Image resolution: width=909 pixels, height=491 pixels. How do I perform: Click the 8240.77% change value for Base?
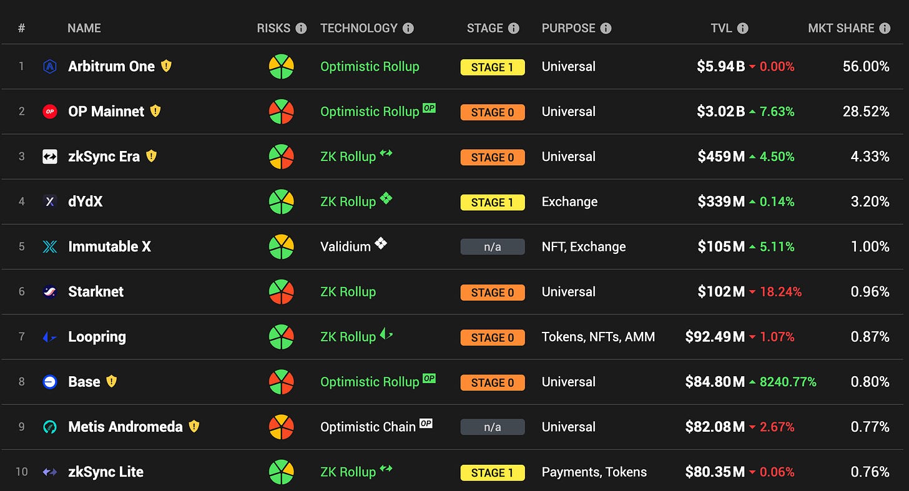pyautogui.click(x=787, y=382)
